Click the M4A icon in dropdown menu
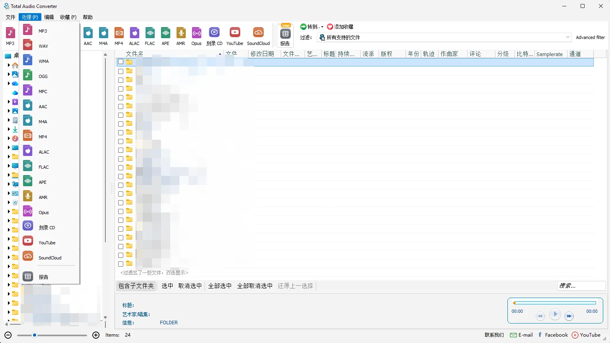This screenshot has height=343, width=610. coord(28,121)
